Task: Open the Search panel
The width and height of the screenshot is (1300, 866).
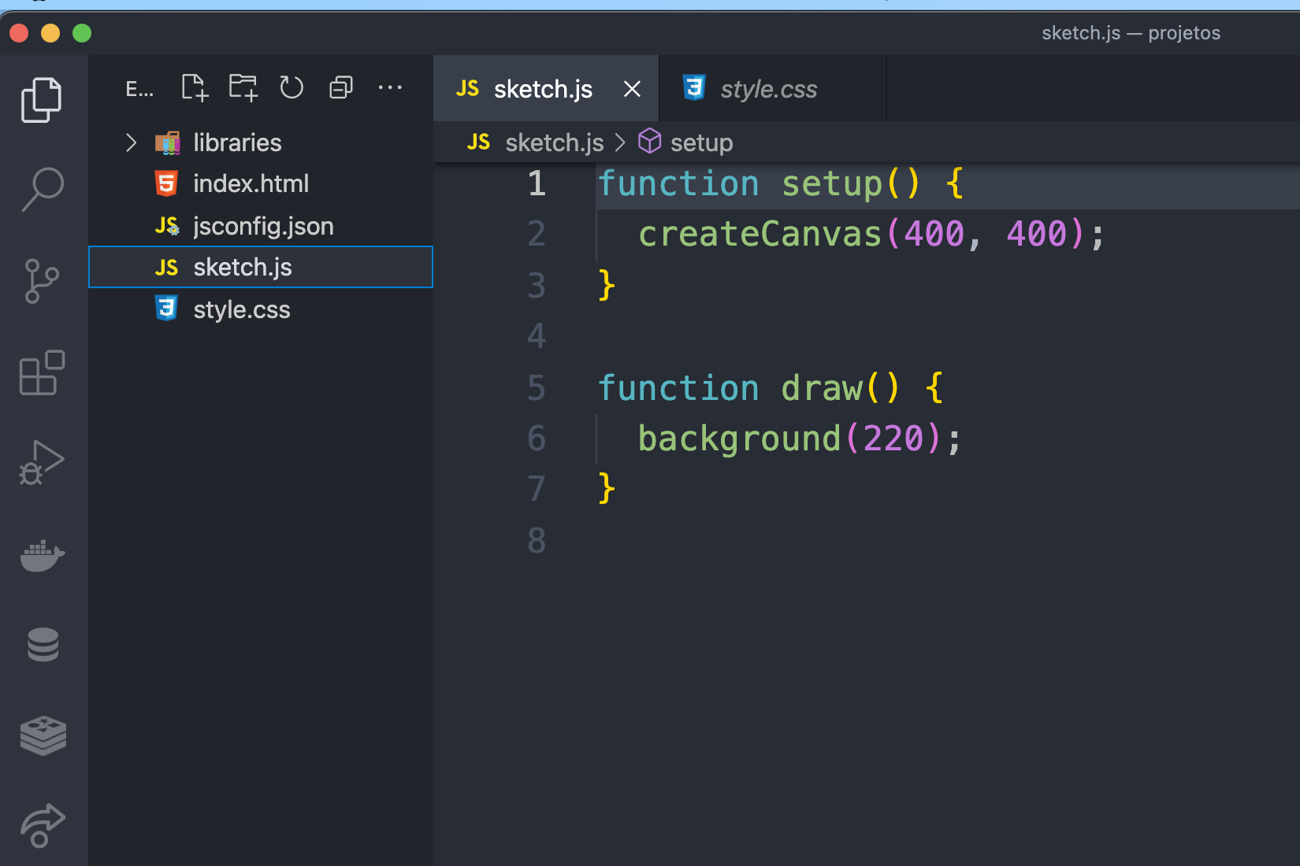Action: [x=42, y=187]
